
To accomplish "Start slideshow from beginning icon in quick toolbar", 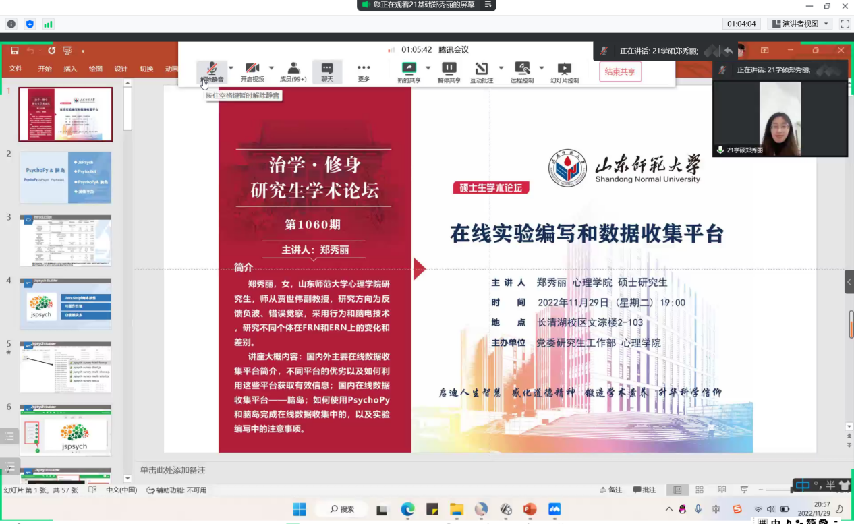I will coord(67,51).
